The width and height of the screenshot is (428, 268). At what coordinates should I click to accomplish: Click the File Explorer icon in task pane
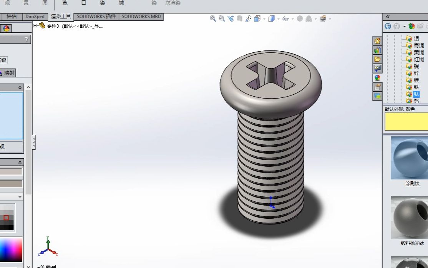377,59
